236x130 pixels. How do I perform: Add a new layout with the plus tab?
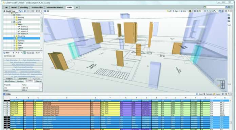point(77,7)
